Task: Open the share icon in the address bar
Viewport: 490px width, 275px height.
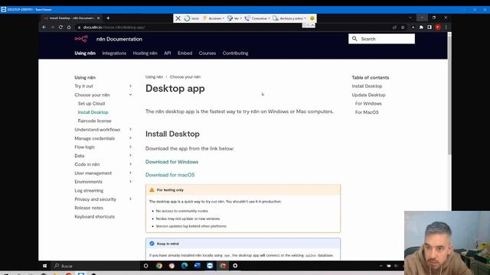Action: (x=394, y=27)
